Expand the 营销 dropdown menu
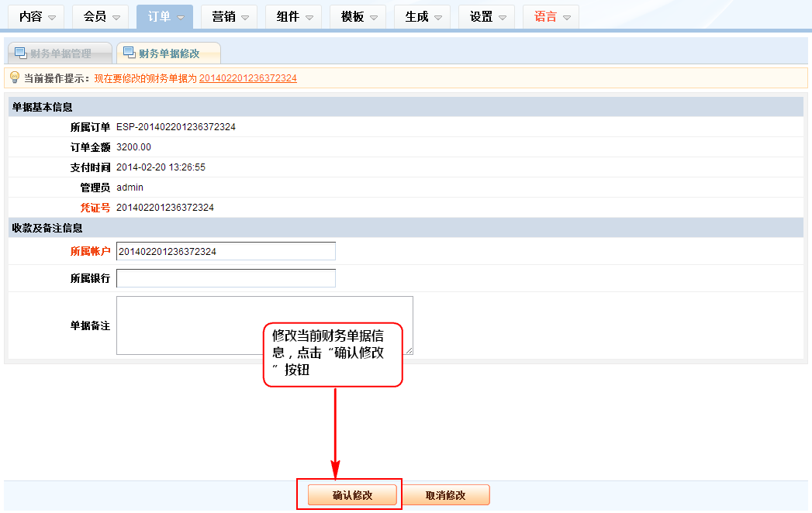Viewport: 812px width, 513px height. pyautogui.click(x=229, y=17)
